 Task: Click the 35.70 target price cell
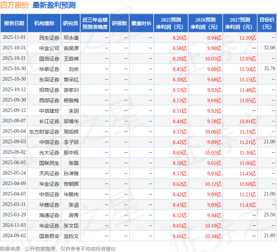269,69
